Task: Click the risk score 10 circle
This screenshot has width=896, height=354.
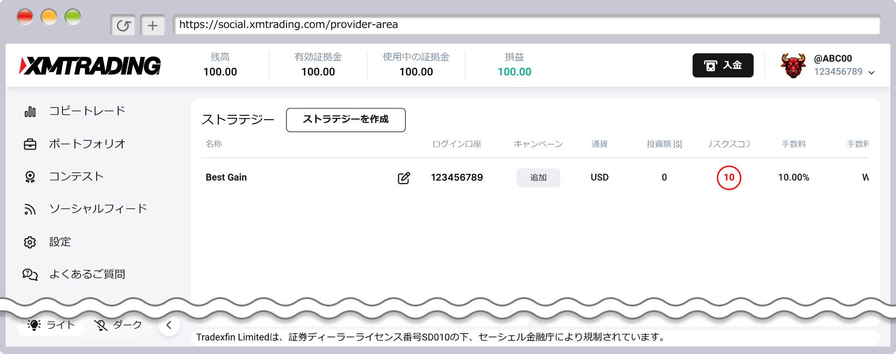Action: pos(728,177)
